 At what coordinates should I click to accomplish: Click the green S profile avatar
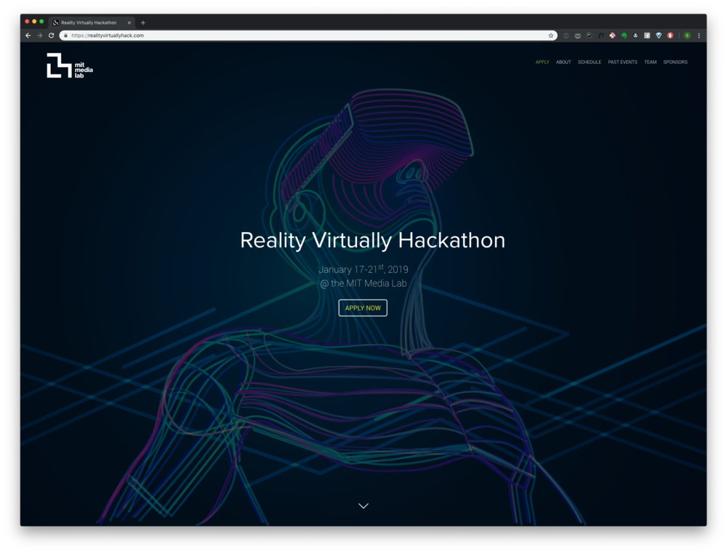pyautogui.click(x=686, y=35)
